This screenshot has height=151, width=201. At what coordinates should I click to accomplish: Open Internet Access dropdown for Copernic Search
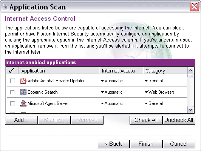click(111, 92)
